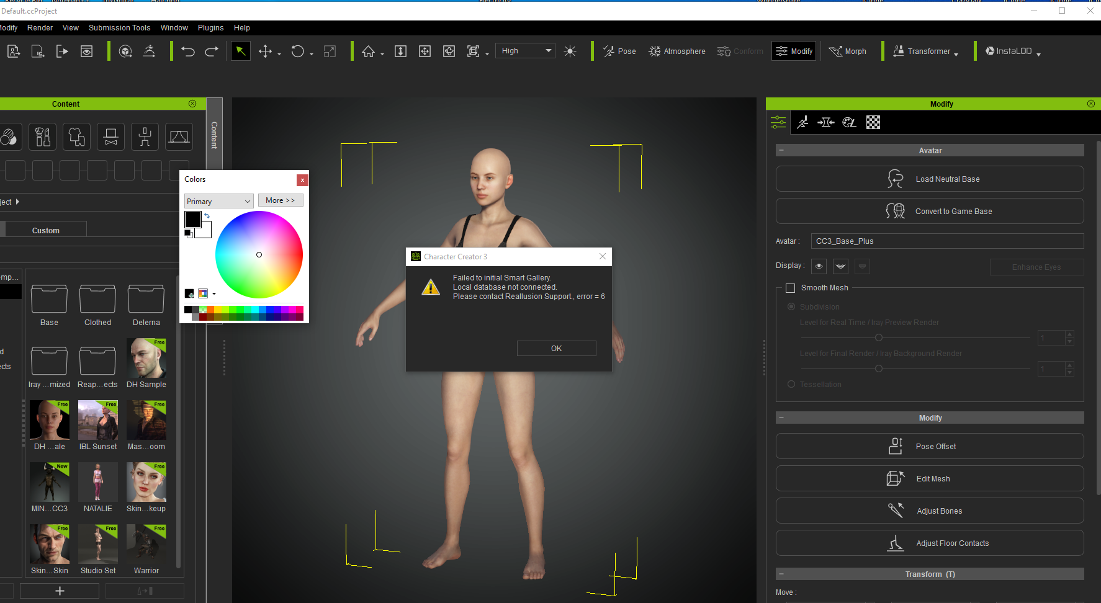
Task: Toggle eye display visibility button
Action: tap(819, 266)
